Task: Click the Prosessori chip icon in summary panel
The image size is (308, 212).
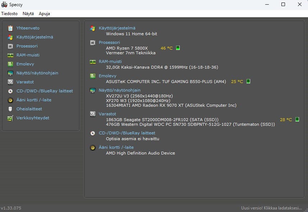Action: [x=93, y=43]
